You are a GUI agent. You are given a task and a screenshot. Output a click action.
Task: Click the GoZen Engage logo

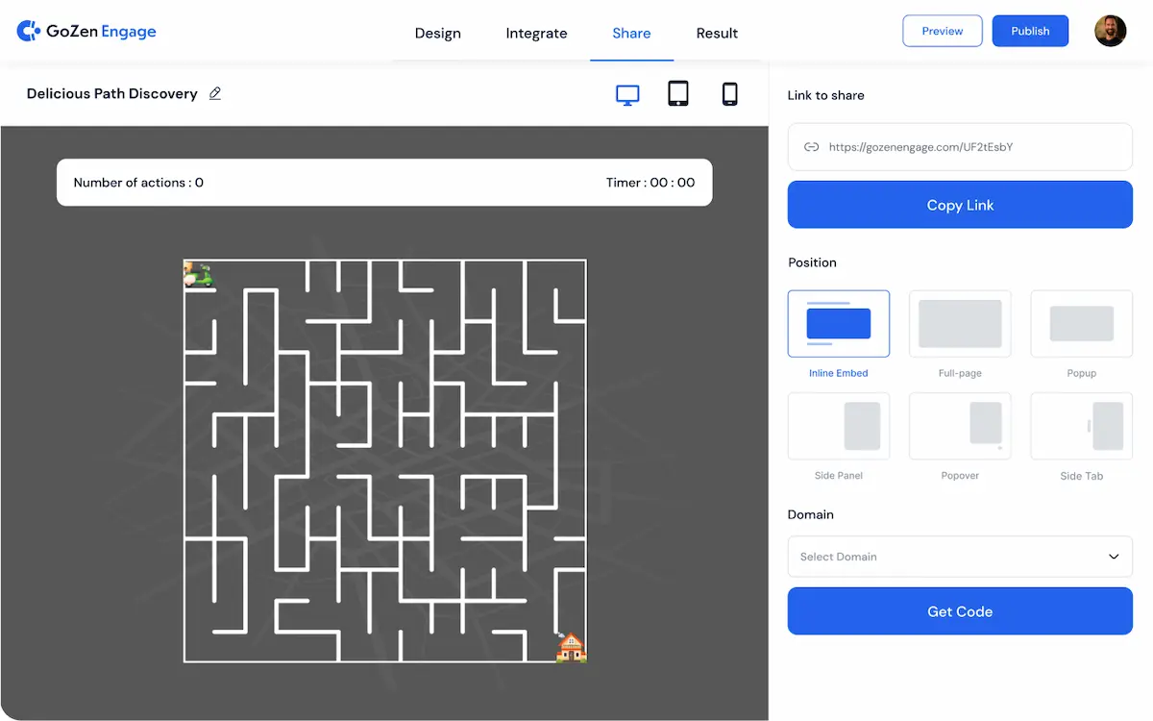click(86, 32)
